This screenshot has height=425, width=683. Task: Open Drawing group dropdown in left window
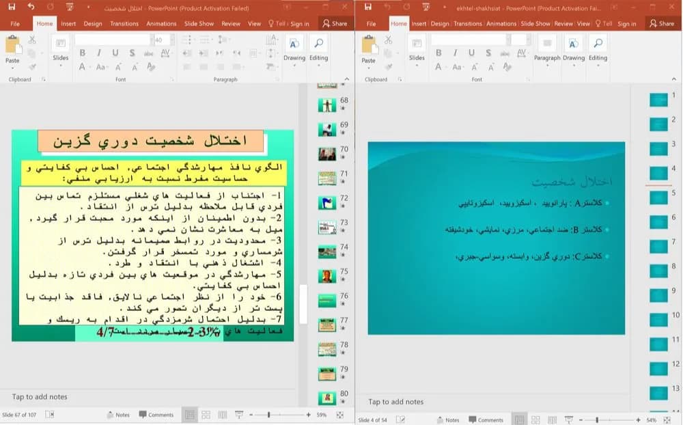(x=294, y=52)
